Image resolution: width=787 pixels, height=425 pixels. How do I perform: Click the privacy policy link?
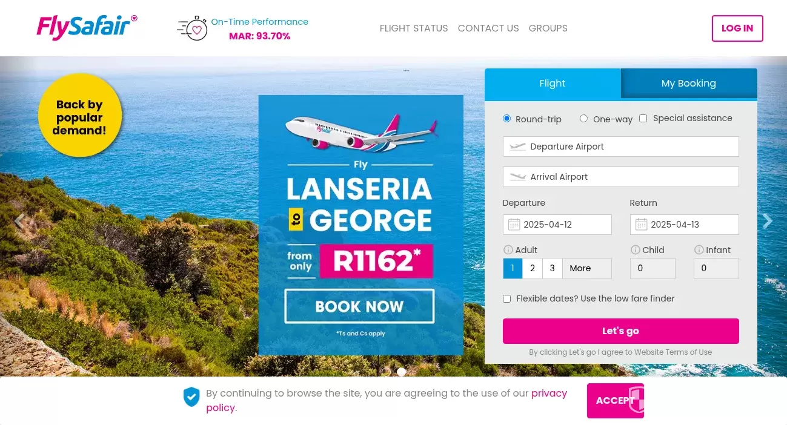[549, 393]
